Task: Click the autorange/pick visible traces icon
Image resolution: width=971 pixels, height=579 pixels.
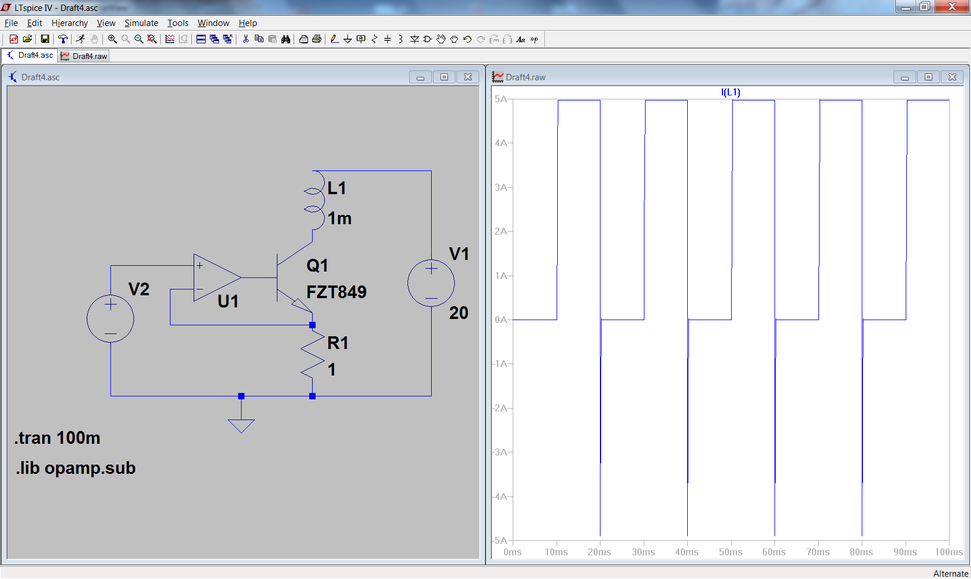Action: click(x=170, y=39)
